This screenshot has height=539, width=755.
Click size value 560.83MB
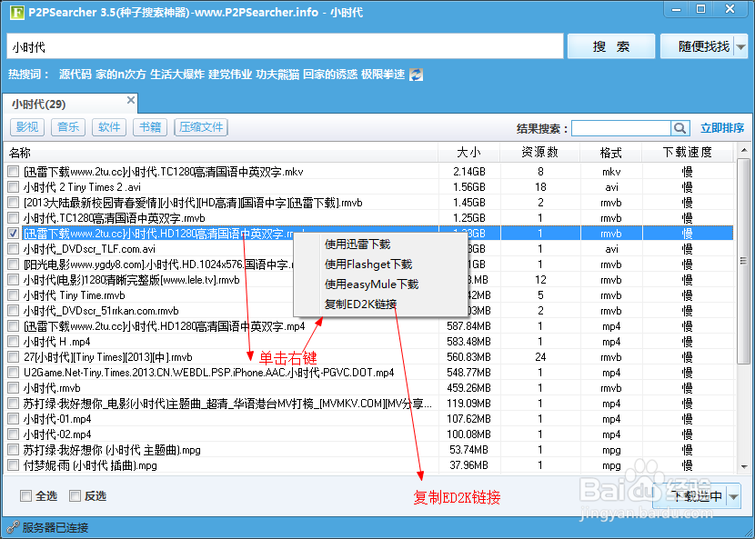tap(469, 357)
